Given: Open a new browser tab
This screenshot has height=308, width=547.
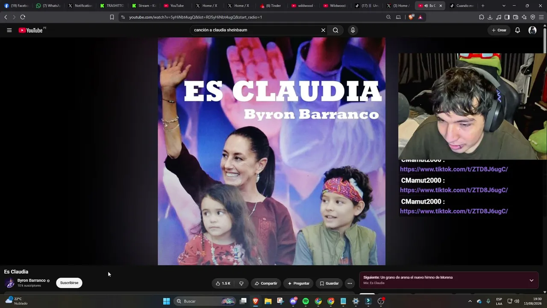Looking at the screenshot, I should [483, 6].
